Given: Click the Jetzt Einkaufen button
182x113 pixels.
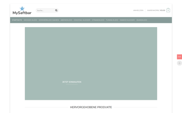Looking at the screenshot, I should (x=72, y=82).
